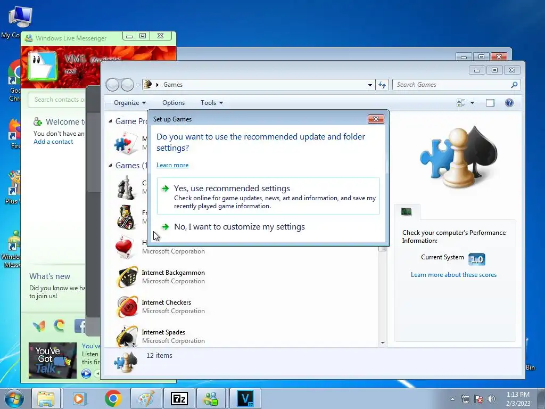This screenshot has width=545, height=409.
Task: Select the Chess Titans icon
Action: (x=126, y=187)
